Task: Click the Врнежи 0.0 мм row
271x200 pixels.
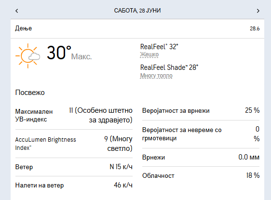Action: pyautogui.click(x=201, y=157)
